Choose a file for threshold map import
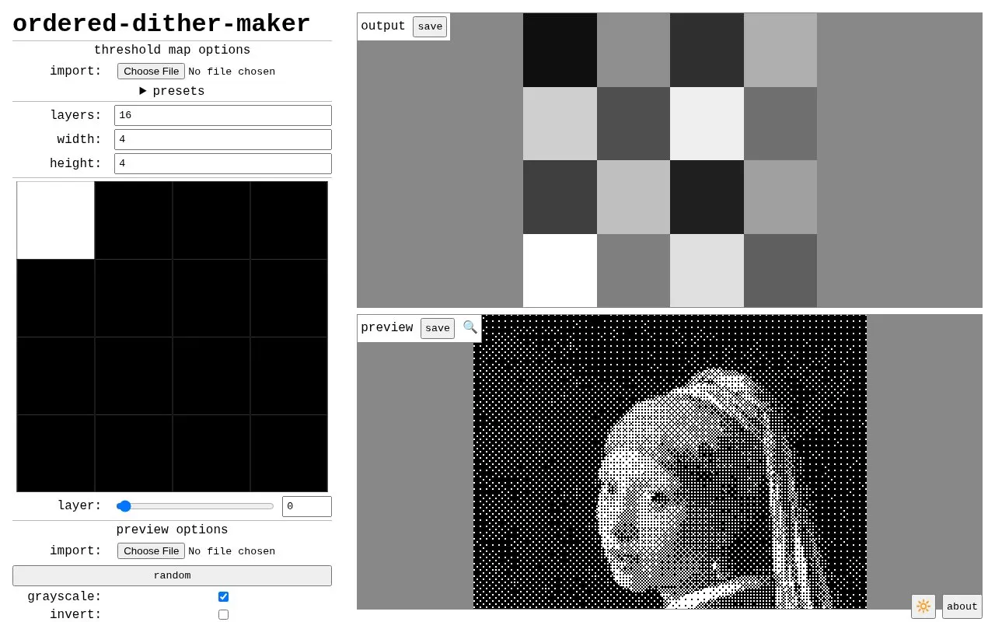The image size is (995, 622). click(x=151, y=72)
